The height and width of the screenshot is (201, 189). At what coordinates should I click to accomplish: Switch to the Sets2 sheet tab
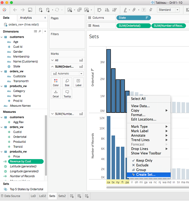(62, 196)
